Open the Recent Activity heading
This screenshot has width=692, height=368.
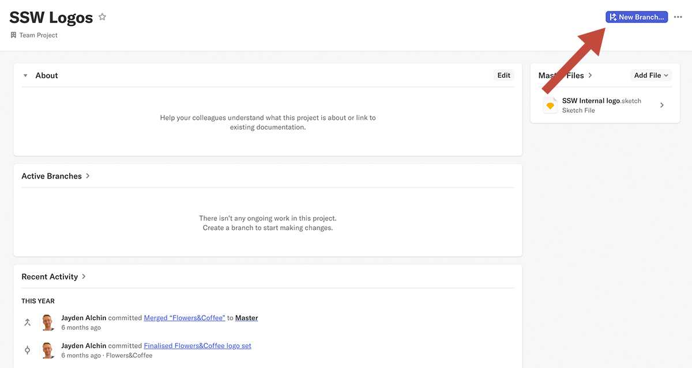50,277
